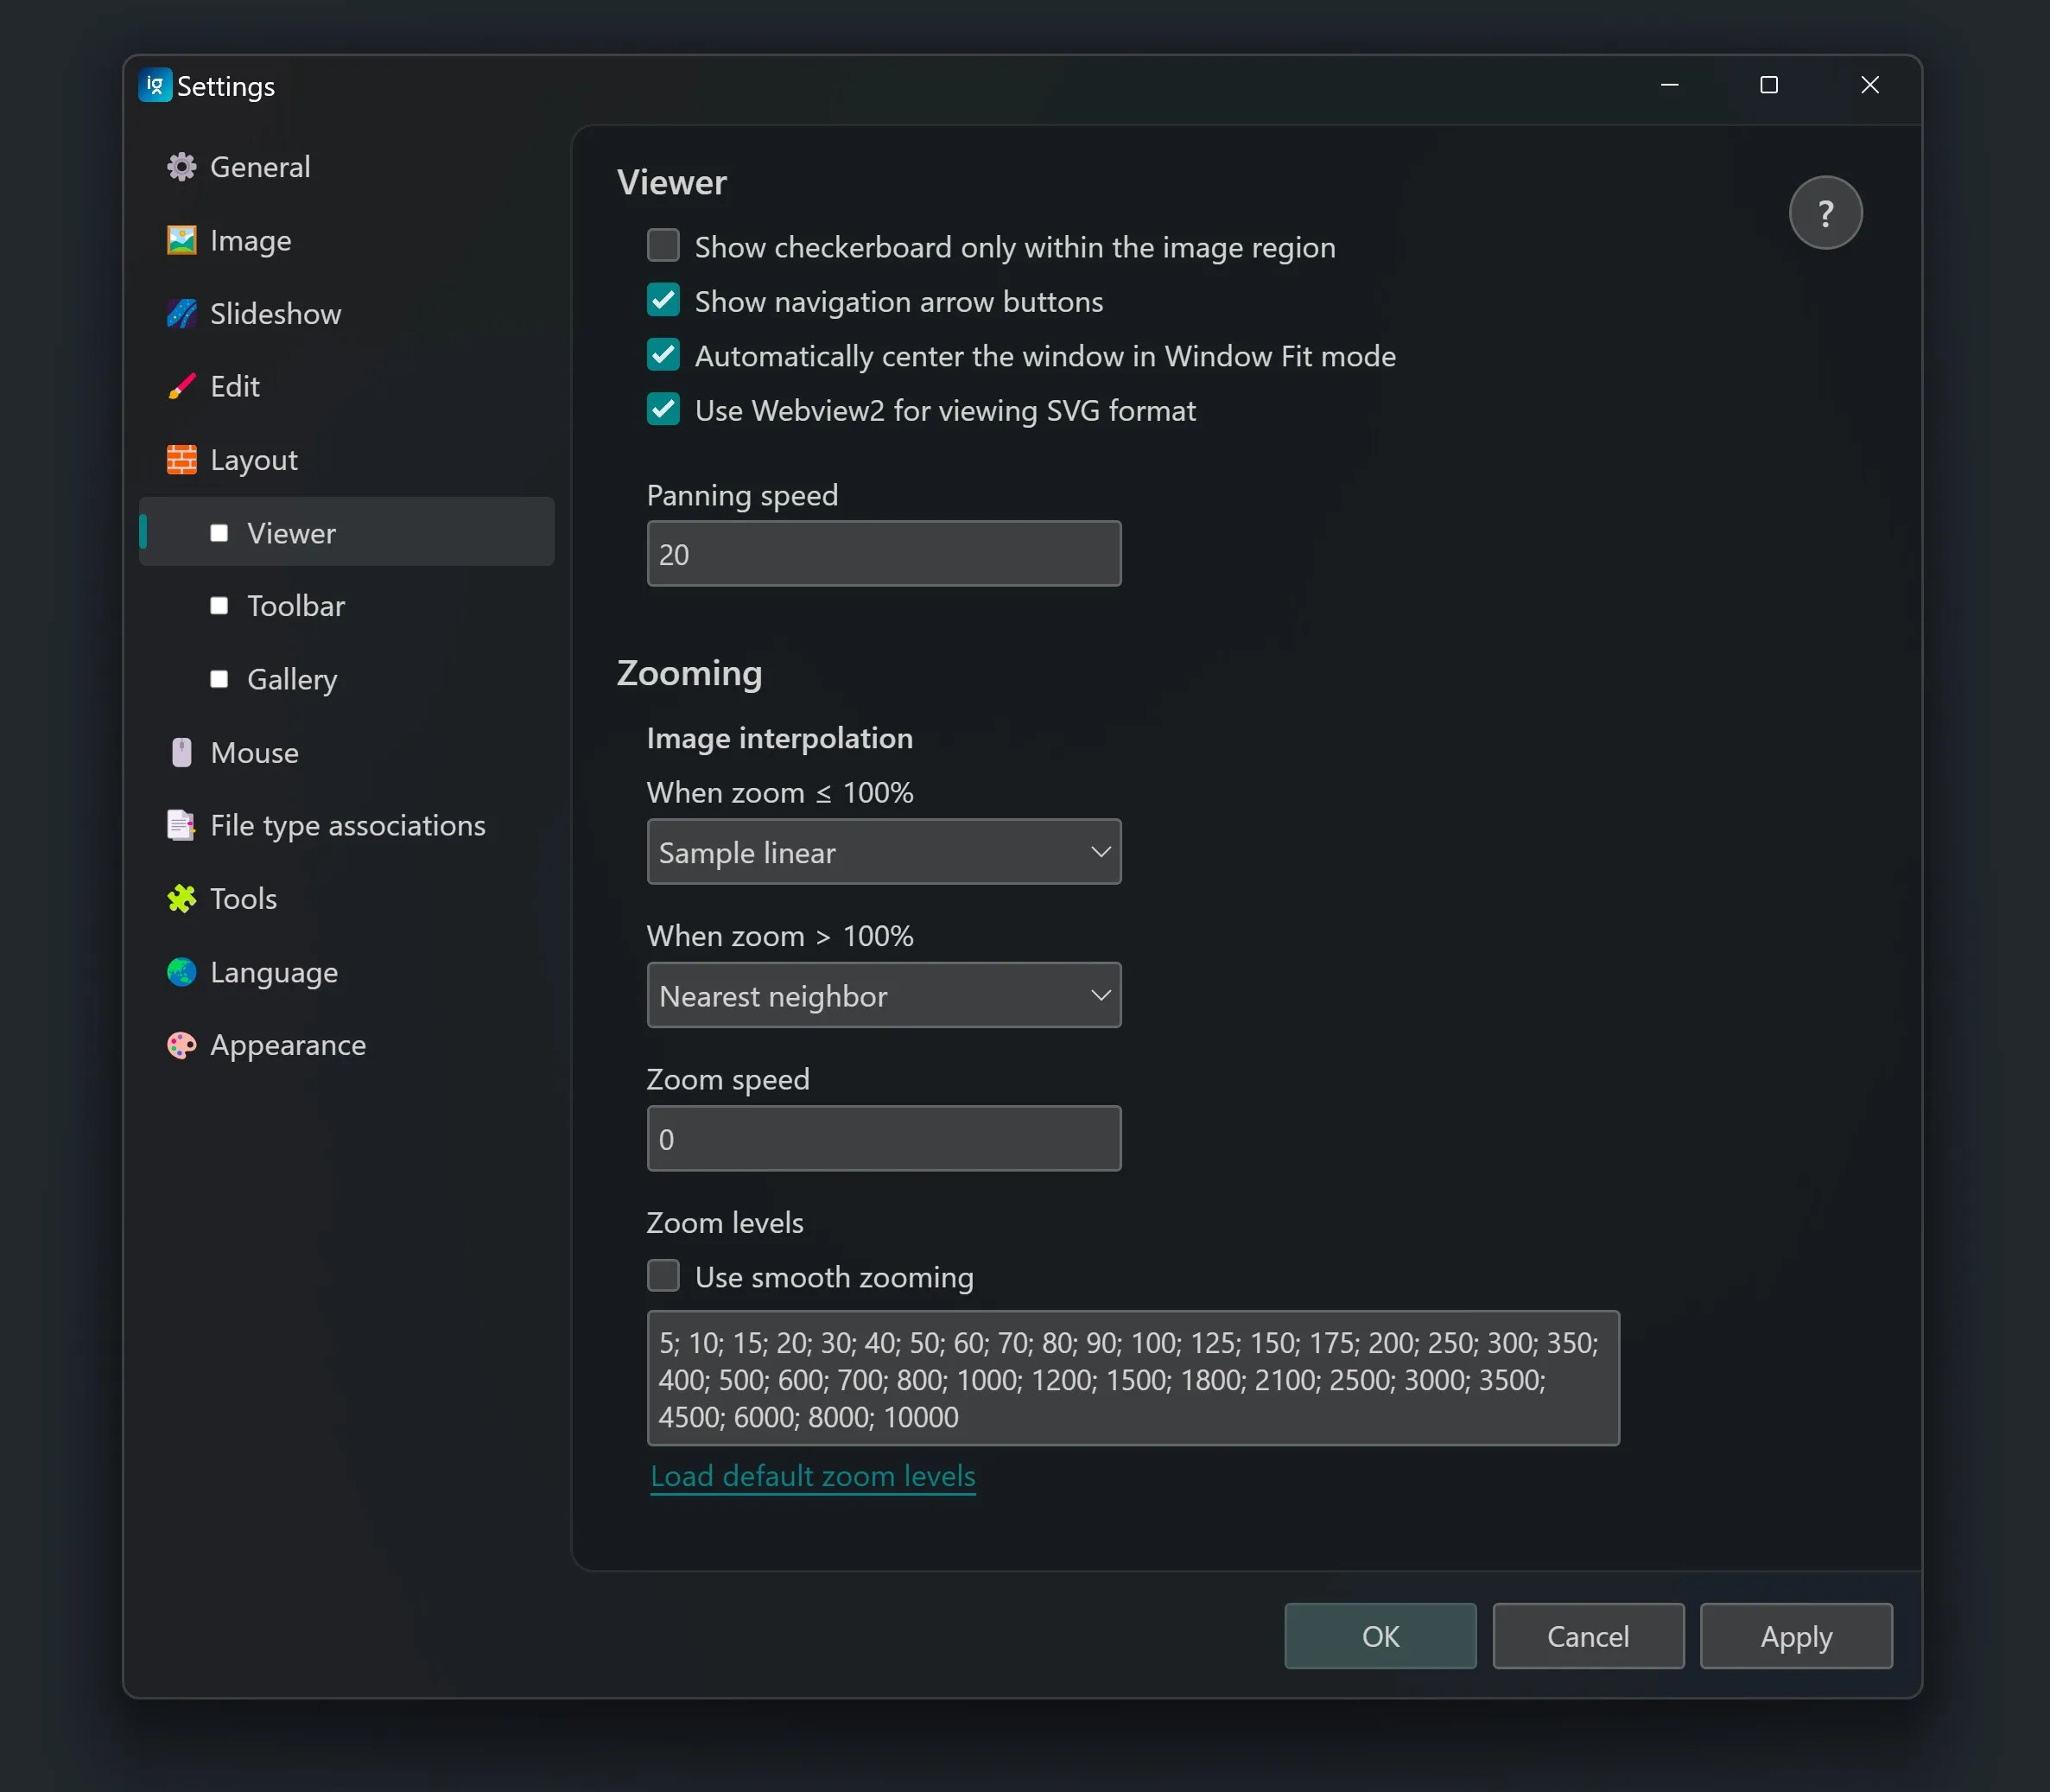Open the Sample linear interpolation dropdown
This screenshot has height=1792, width=2050.
tap(883, 852)
